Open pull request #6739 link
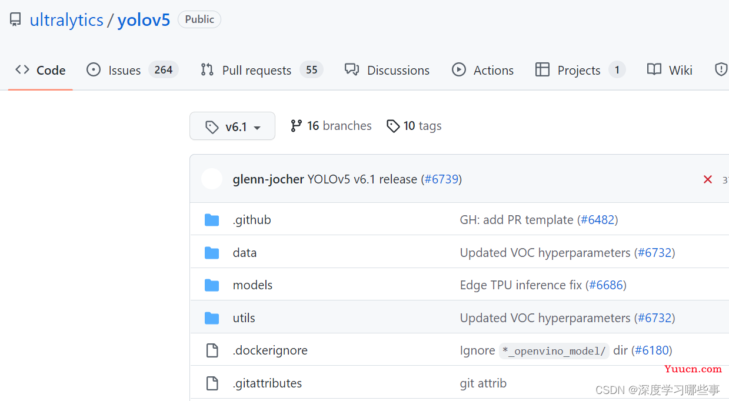Screen dimensions: 729x401 (441, 179)
